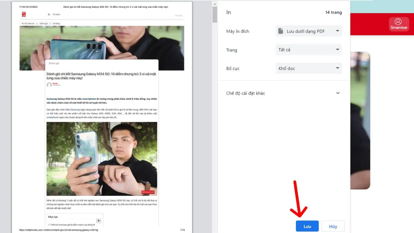Click the blue Lưu save button
The image size is (414, 233).
tap(307, 226)
